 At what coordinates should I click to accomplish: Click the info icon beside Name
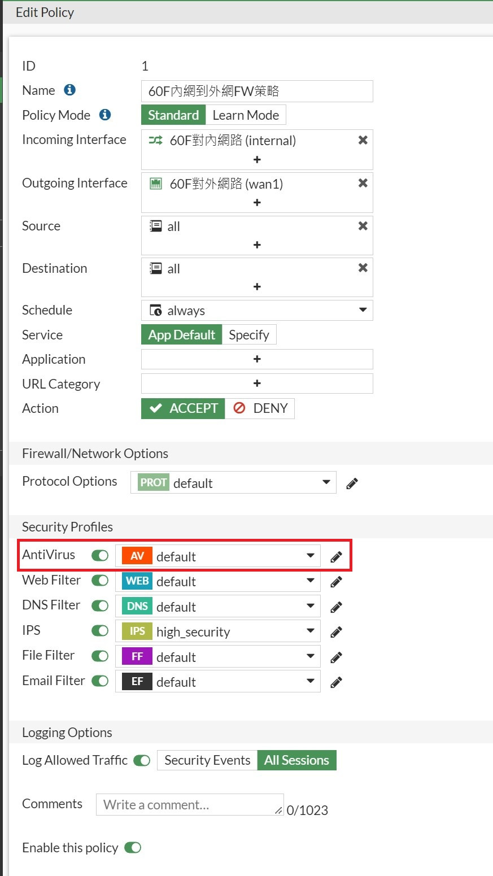pyautogui.click(x=70, y=90)
